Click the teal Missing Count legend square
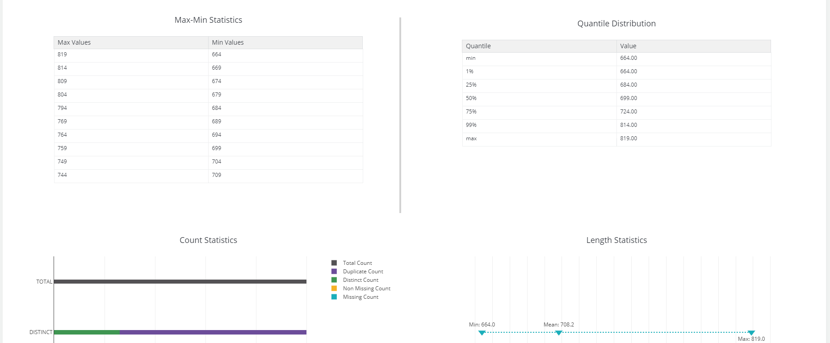 coord(334,297)
